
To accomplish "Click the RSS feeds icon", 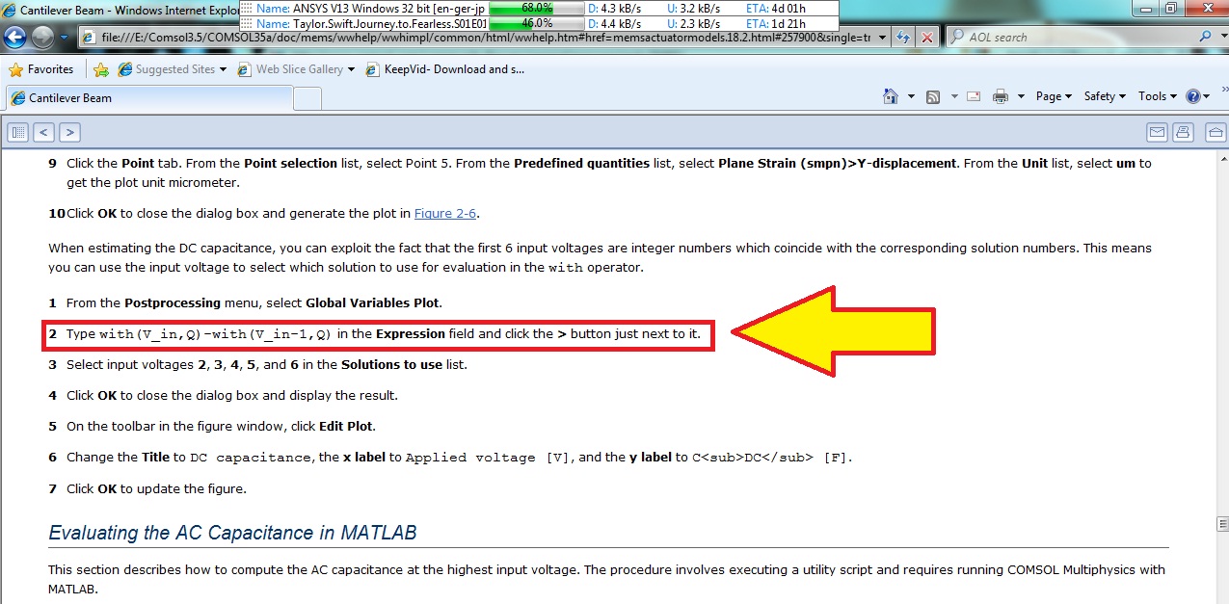I will 933,96.
